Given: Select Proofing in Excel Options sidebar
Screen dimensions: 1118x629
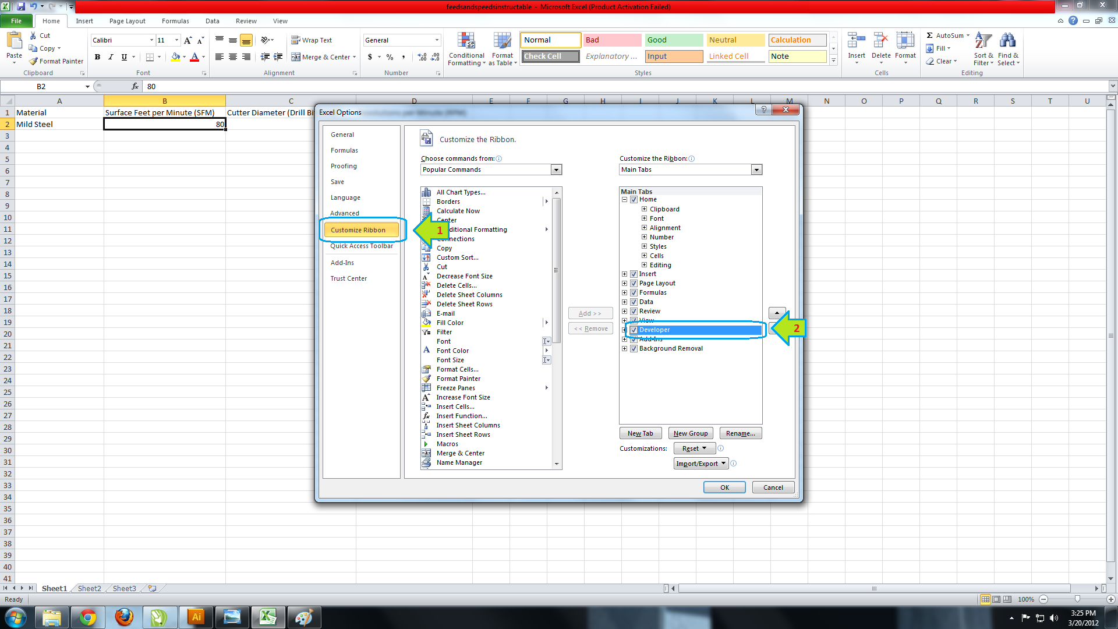Looking at the screenshot, I should coord(344,166).
